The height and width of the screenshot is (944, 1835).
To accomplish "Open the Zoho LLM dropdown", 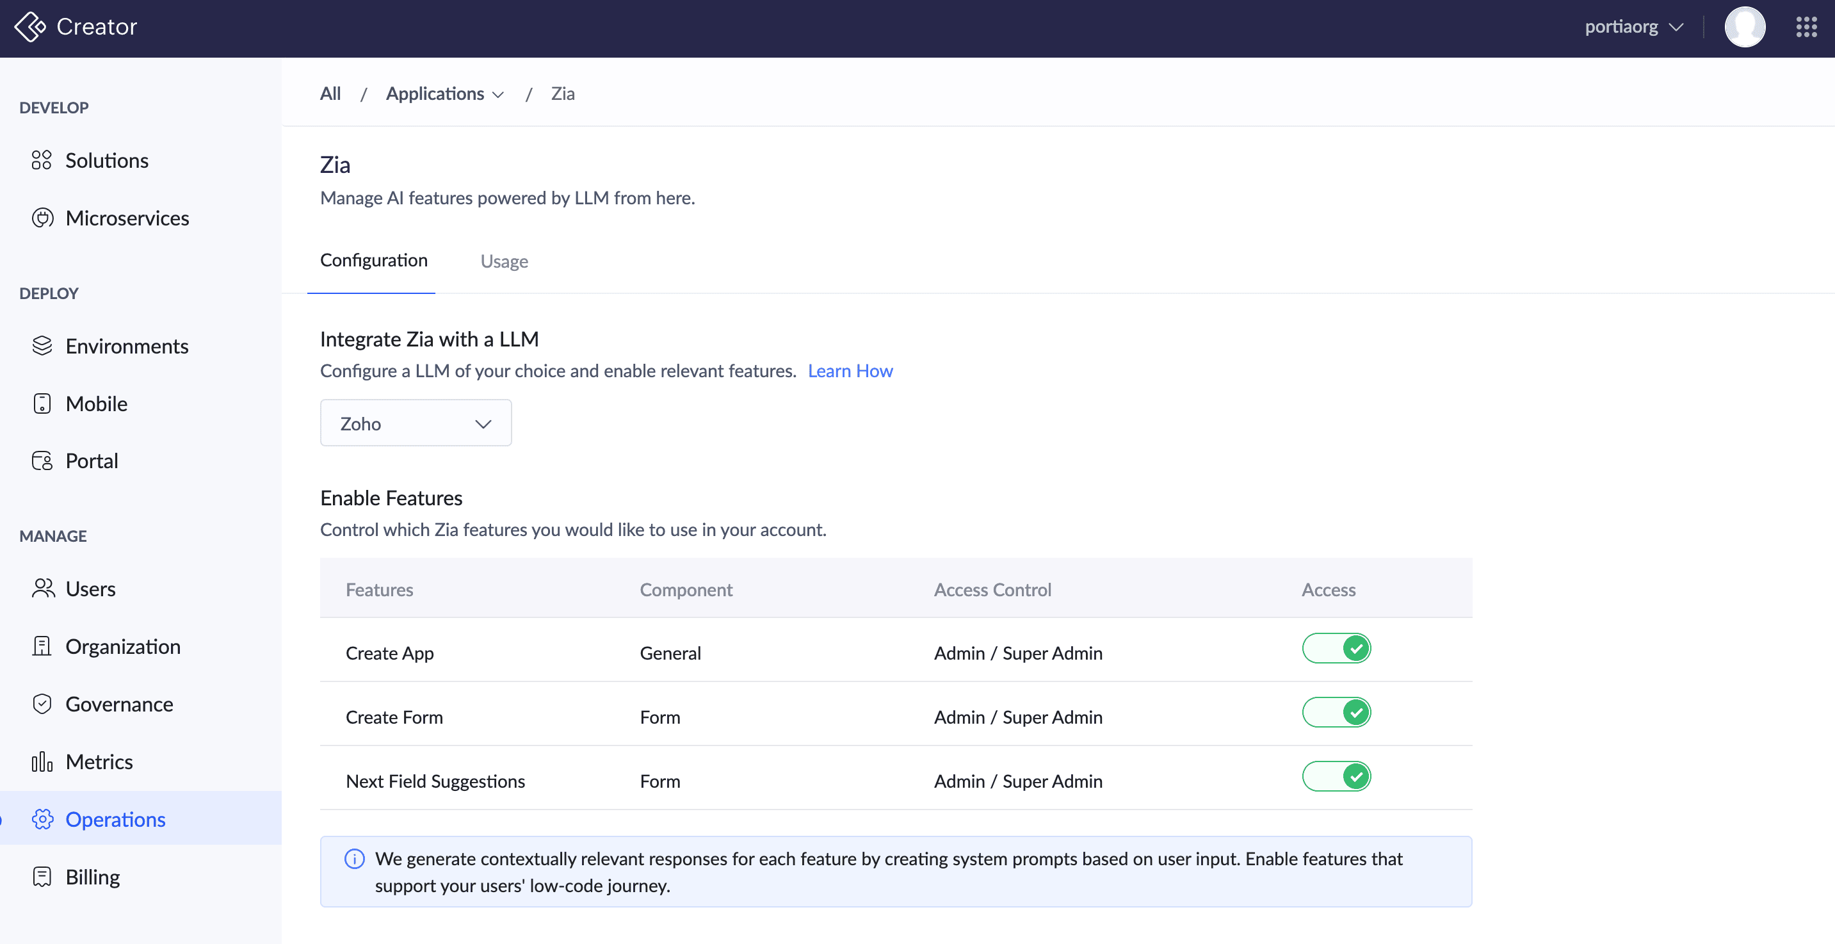I will [416, 423].
